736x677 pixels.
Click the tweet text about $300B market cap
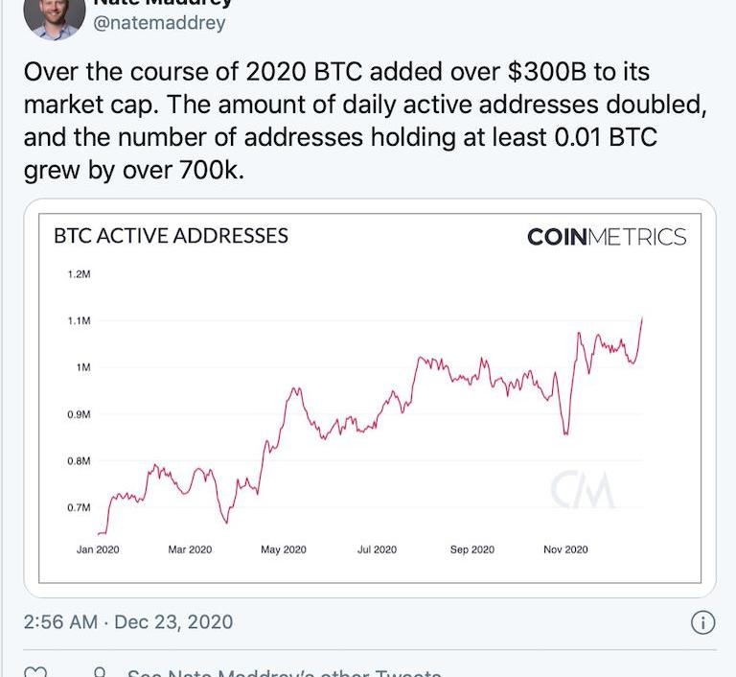click(x=365, y=121)
